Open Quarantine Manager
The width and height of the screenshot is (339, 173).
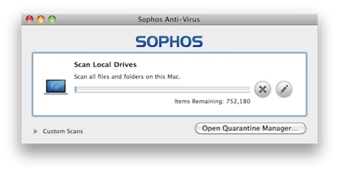coord(250,128)
